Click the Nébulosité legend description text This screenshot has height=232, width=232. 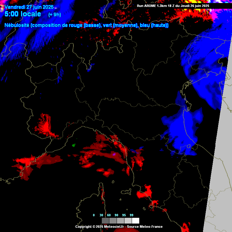point(86,25)
